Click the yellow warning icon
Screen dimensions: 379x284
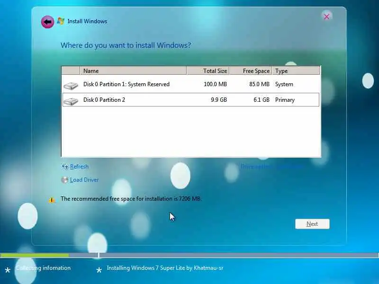pyautogui.click(x=52, y=200)
